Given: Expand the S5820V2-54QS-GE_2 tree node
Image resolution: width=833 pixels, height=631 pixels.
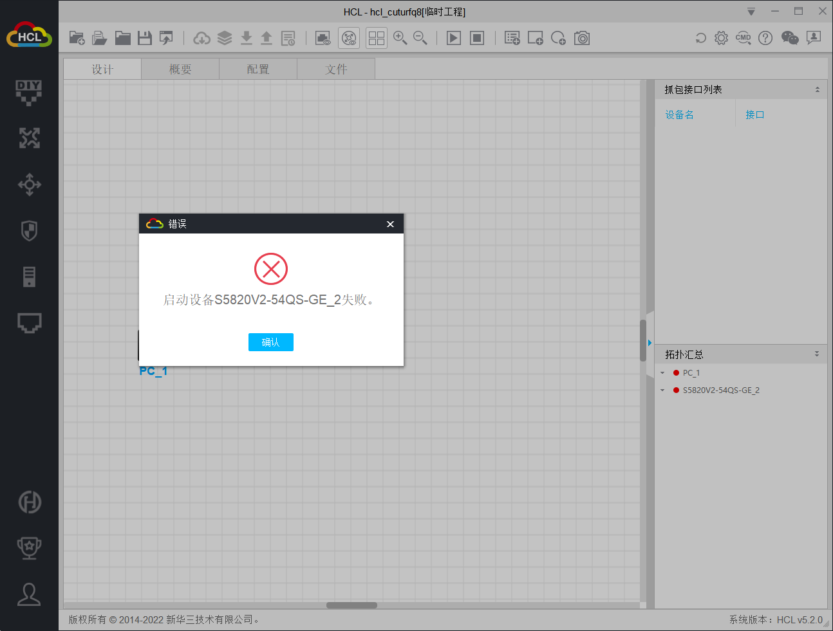Looking at the screenshot, I should tap(662, 390).
